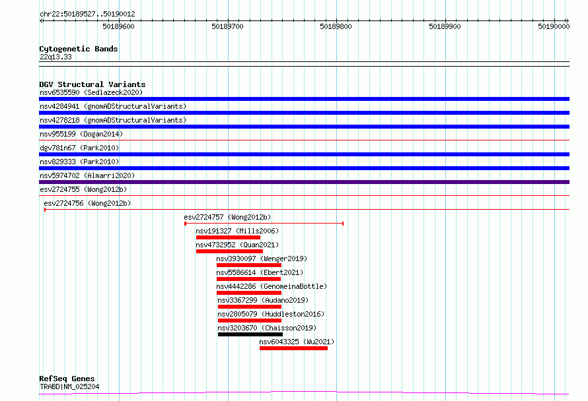Click nsv3930097 (Wenger2019) label
The image size is (588, 401).
[262, 259]
